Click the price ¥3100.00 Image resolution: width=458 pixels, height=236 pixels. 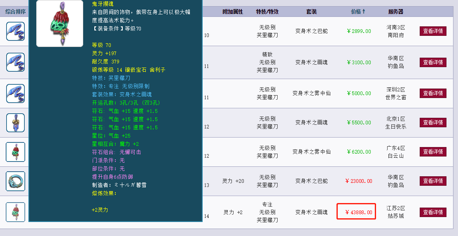359,62
